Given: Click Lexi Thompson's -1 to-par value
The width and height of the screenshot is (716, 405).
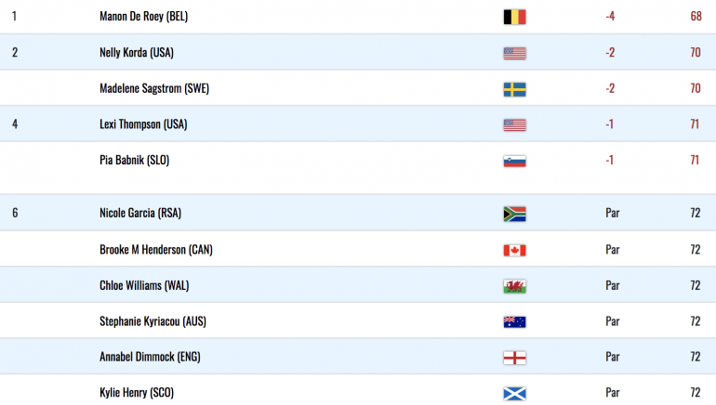Looking at the screenshot, I should coord(610,124).
